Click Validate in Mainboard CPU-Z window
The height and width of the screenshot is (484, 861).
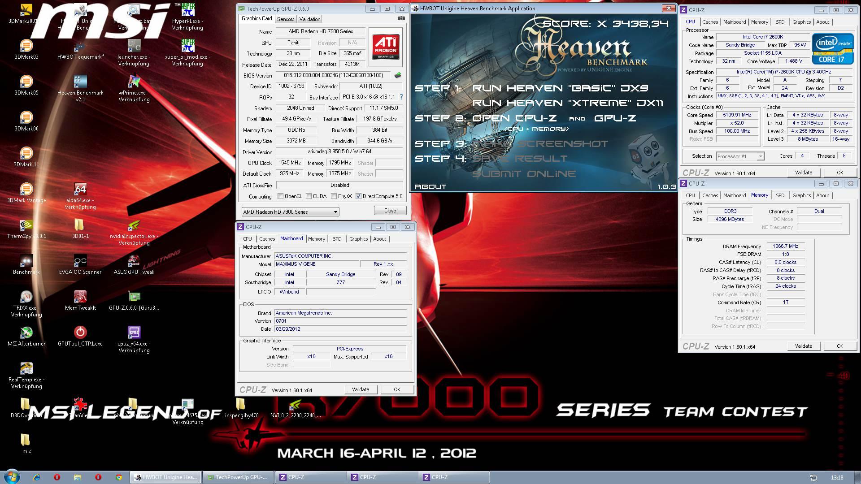coord(361,389)
